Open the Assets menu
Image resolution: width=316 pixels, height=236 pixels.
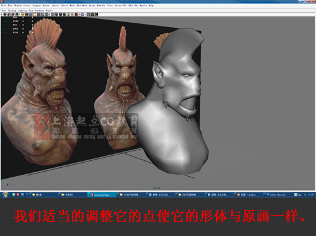coord(55,6)
